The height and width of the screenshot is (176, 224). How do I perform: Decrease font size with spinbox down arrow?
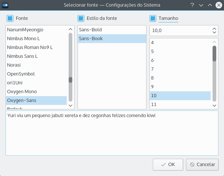pos(214,33)
